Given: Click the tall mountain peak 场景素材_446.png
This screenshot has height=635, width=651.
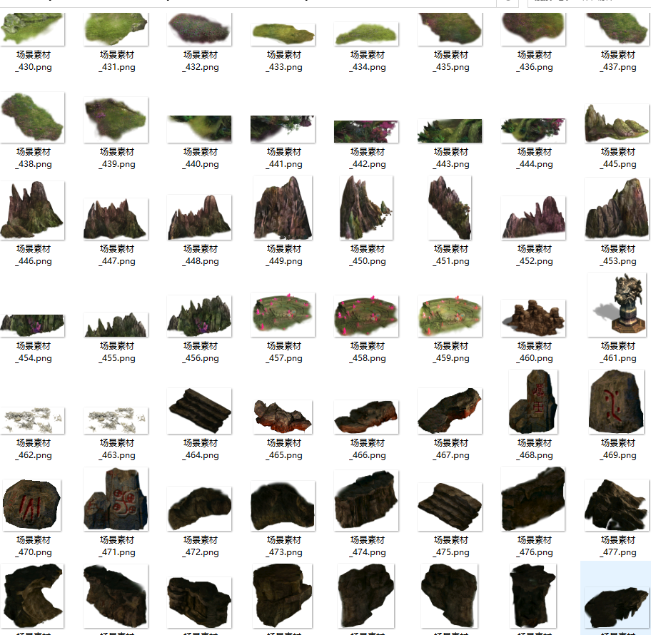Looking at the screenshot, I should click(x=33, y=210).
